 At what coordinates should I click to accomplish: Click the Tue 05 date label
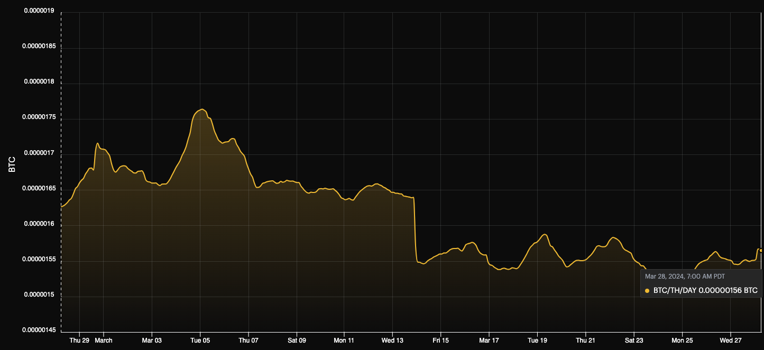coord(200,340)
